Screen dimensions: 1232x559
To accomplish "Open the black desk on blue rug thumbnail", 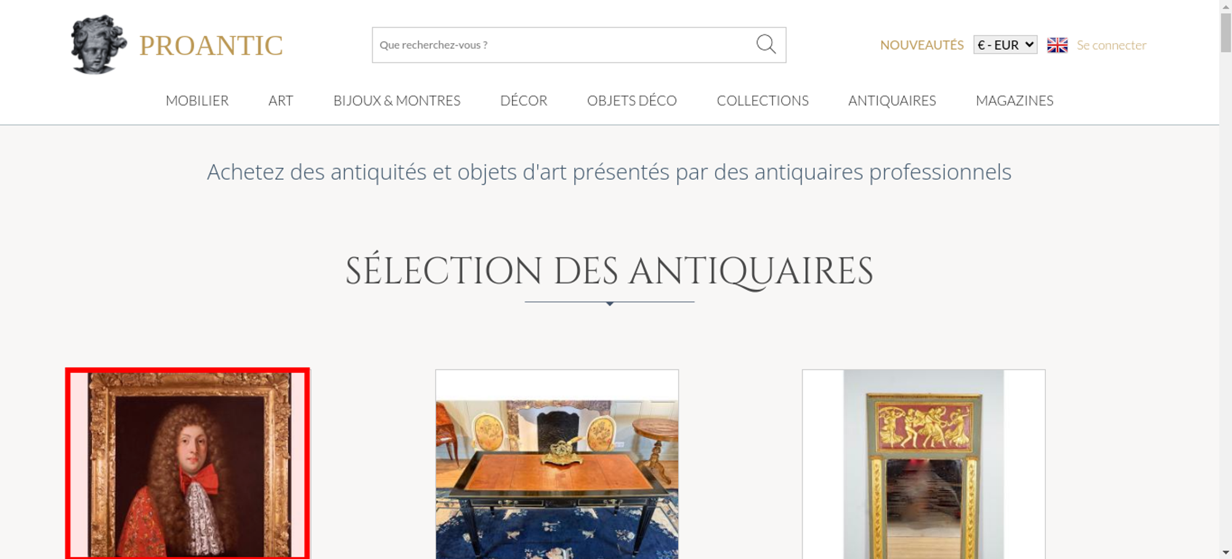I will pyautogui.click(x=557, y=464).
